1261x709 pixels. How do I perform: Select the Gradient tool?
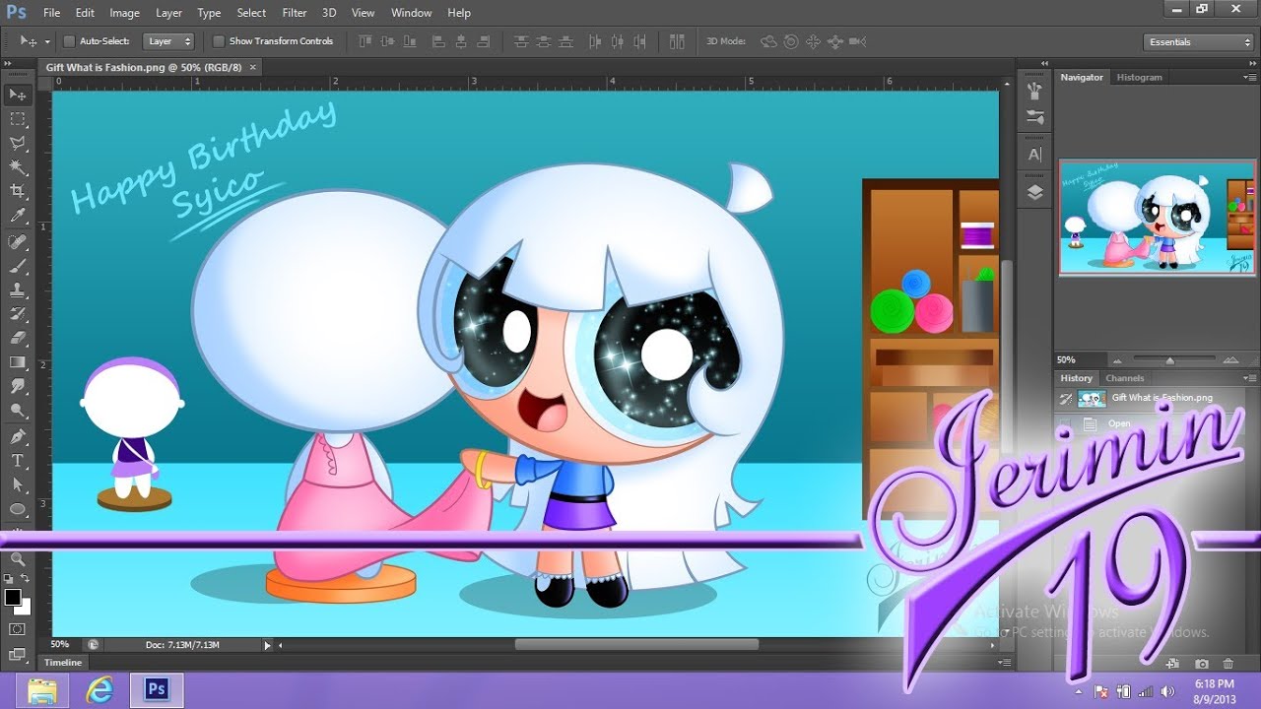click(18, 363)
